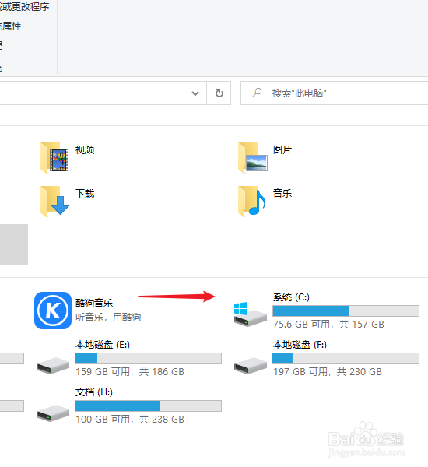Click 197 GB 可用，共 230 GB text
This screenshot has width=428, height=467.
[328, 372]
